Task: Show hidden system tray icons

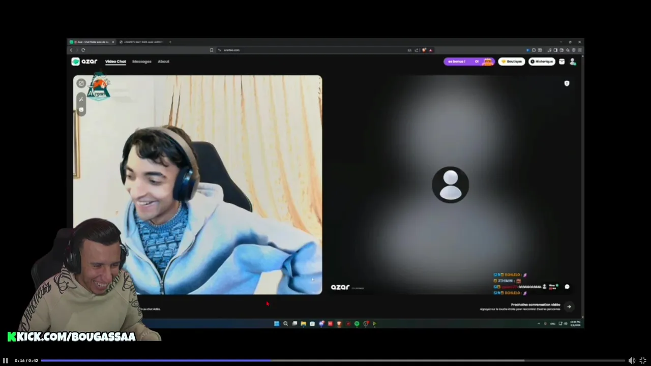Action: pos(539,324)
